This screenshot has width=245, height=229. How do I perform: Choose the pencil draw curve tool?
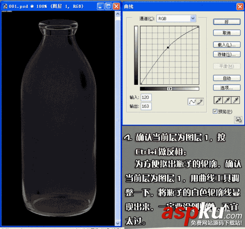click(x=200, y=102)
